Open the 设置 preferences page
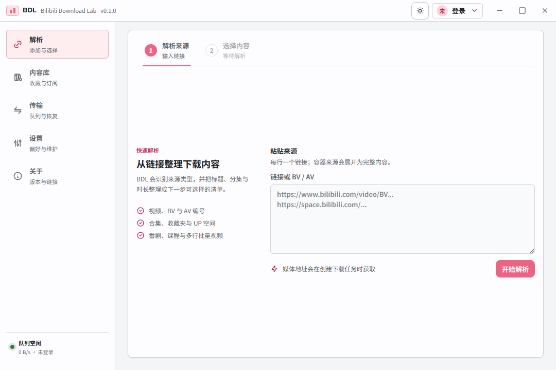 (58, 143)
